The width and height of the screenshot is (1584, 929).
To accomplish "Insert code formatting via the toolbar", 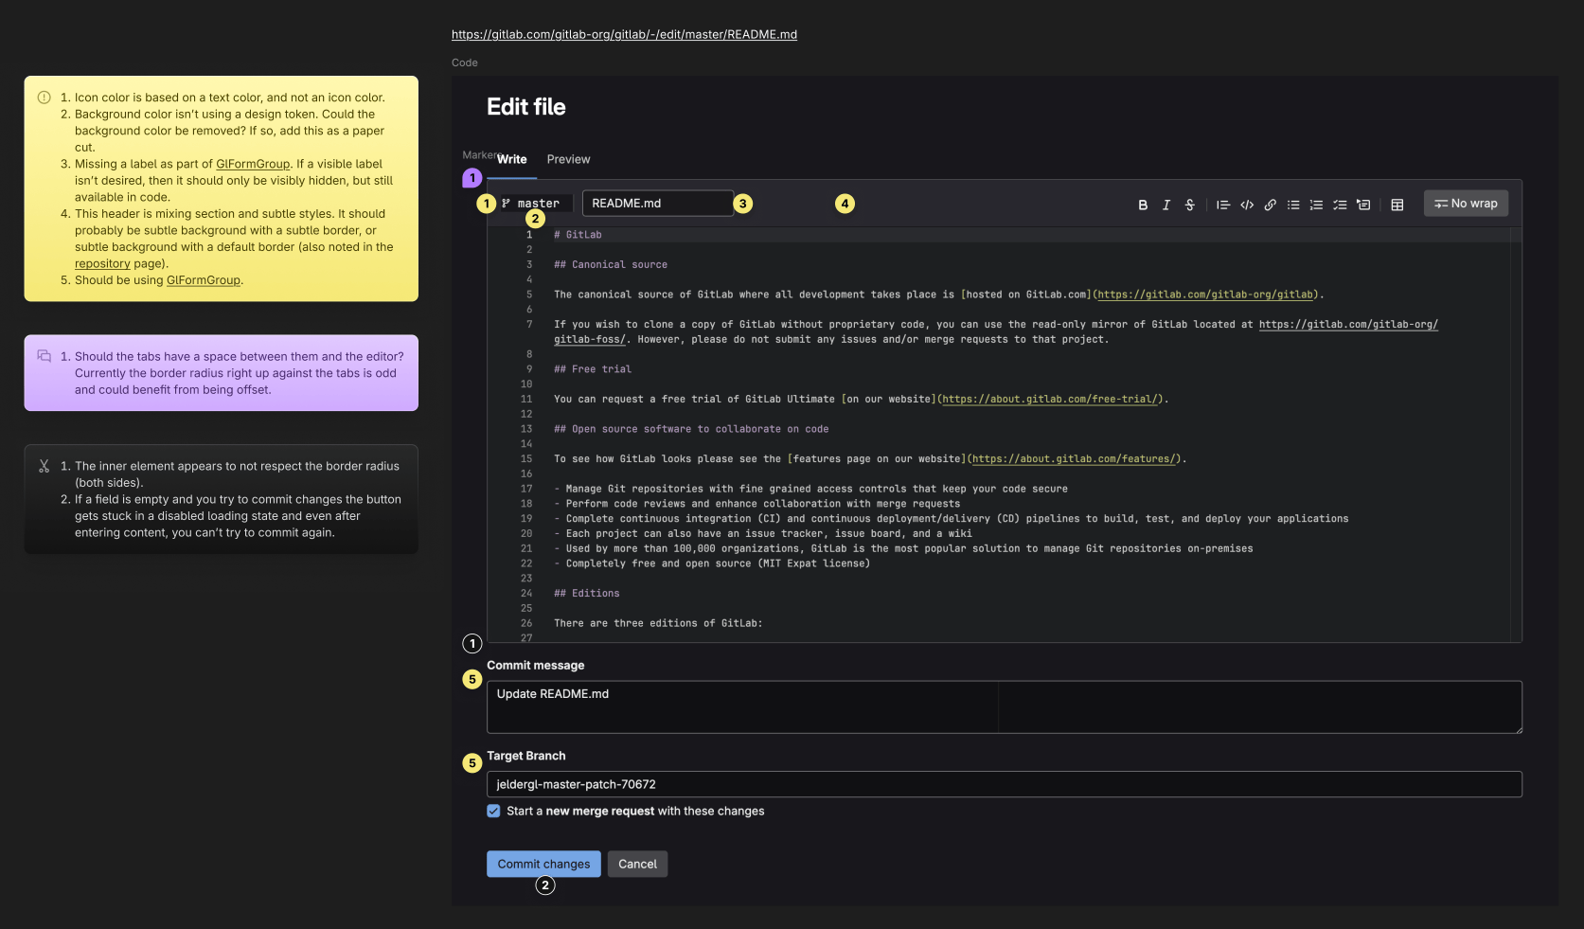I will click(x=1247, y=205).
